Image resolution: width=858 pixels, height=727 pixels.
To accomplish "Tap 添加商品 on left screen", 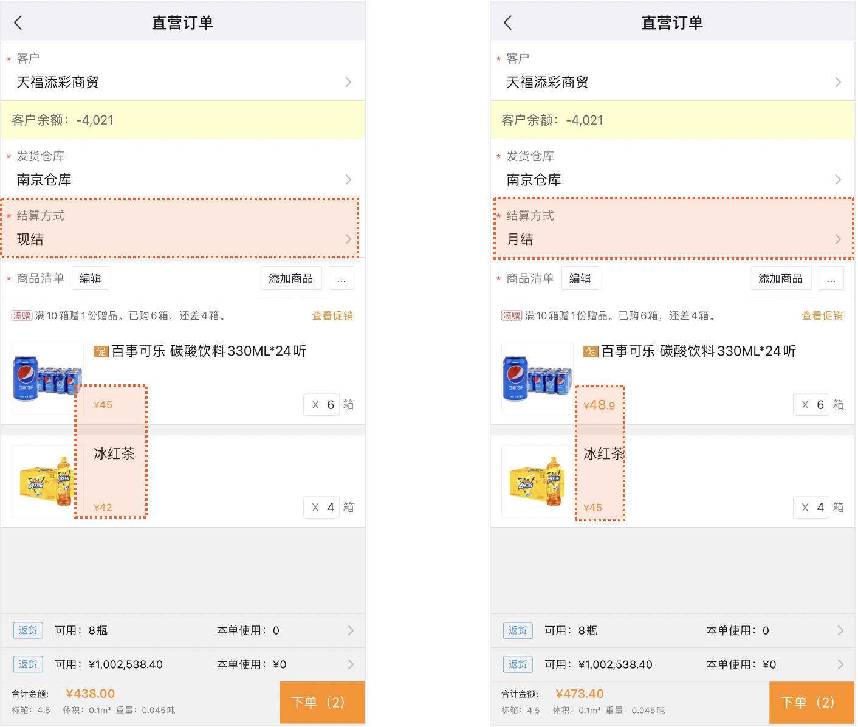I will click(x=291, y=278).
